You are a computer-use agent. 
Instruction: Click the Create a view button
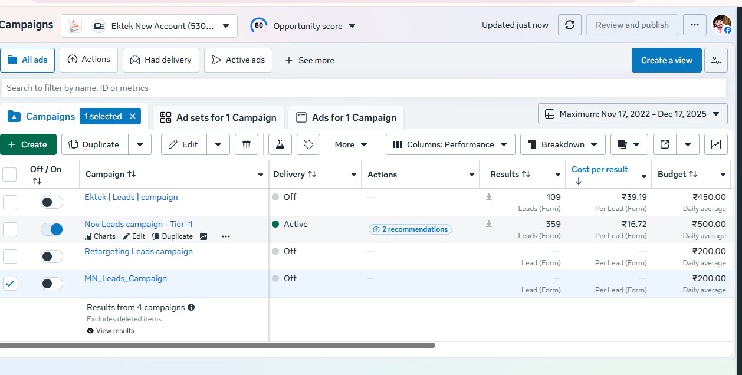point(667,60)
